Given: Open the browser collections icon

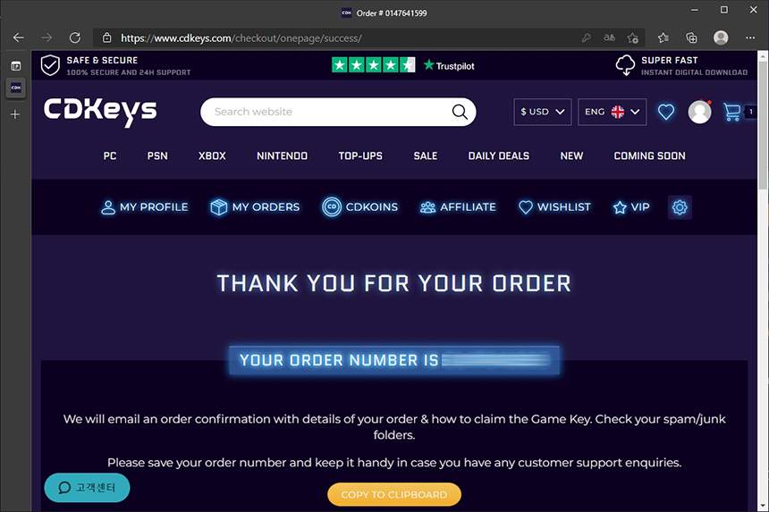Looking at the screenshot, I should point(691,38).
